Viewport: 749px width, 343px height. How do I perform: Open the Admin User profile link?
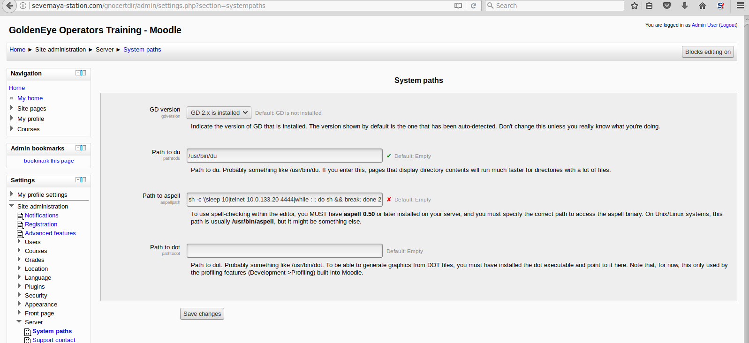point(704,25)
